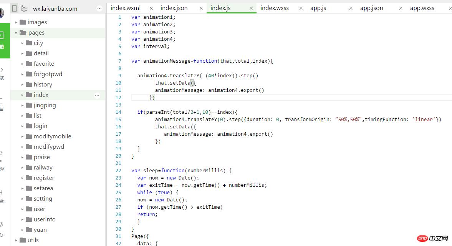Image resolution: width=452 pixels, height=246 pixels.
Task: Click the file tree view icon
Action: pos(24,8)
